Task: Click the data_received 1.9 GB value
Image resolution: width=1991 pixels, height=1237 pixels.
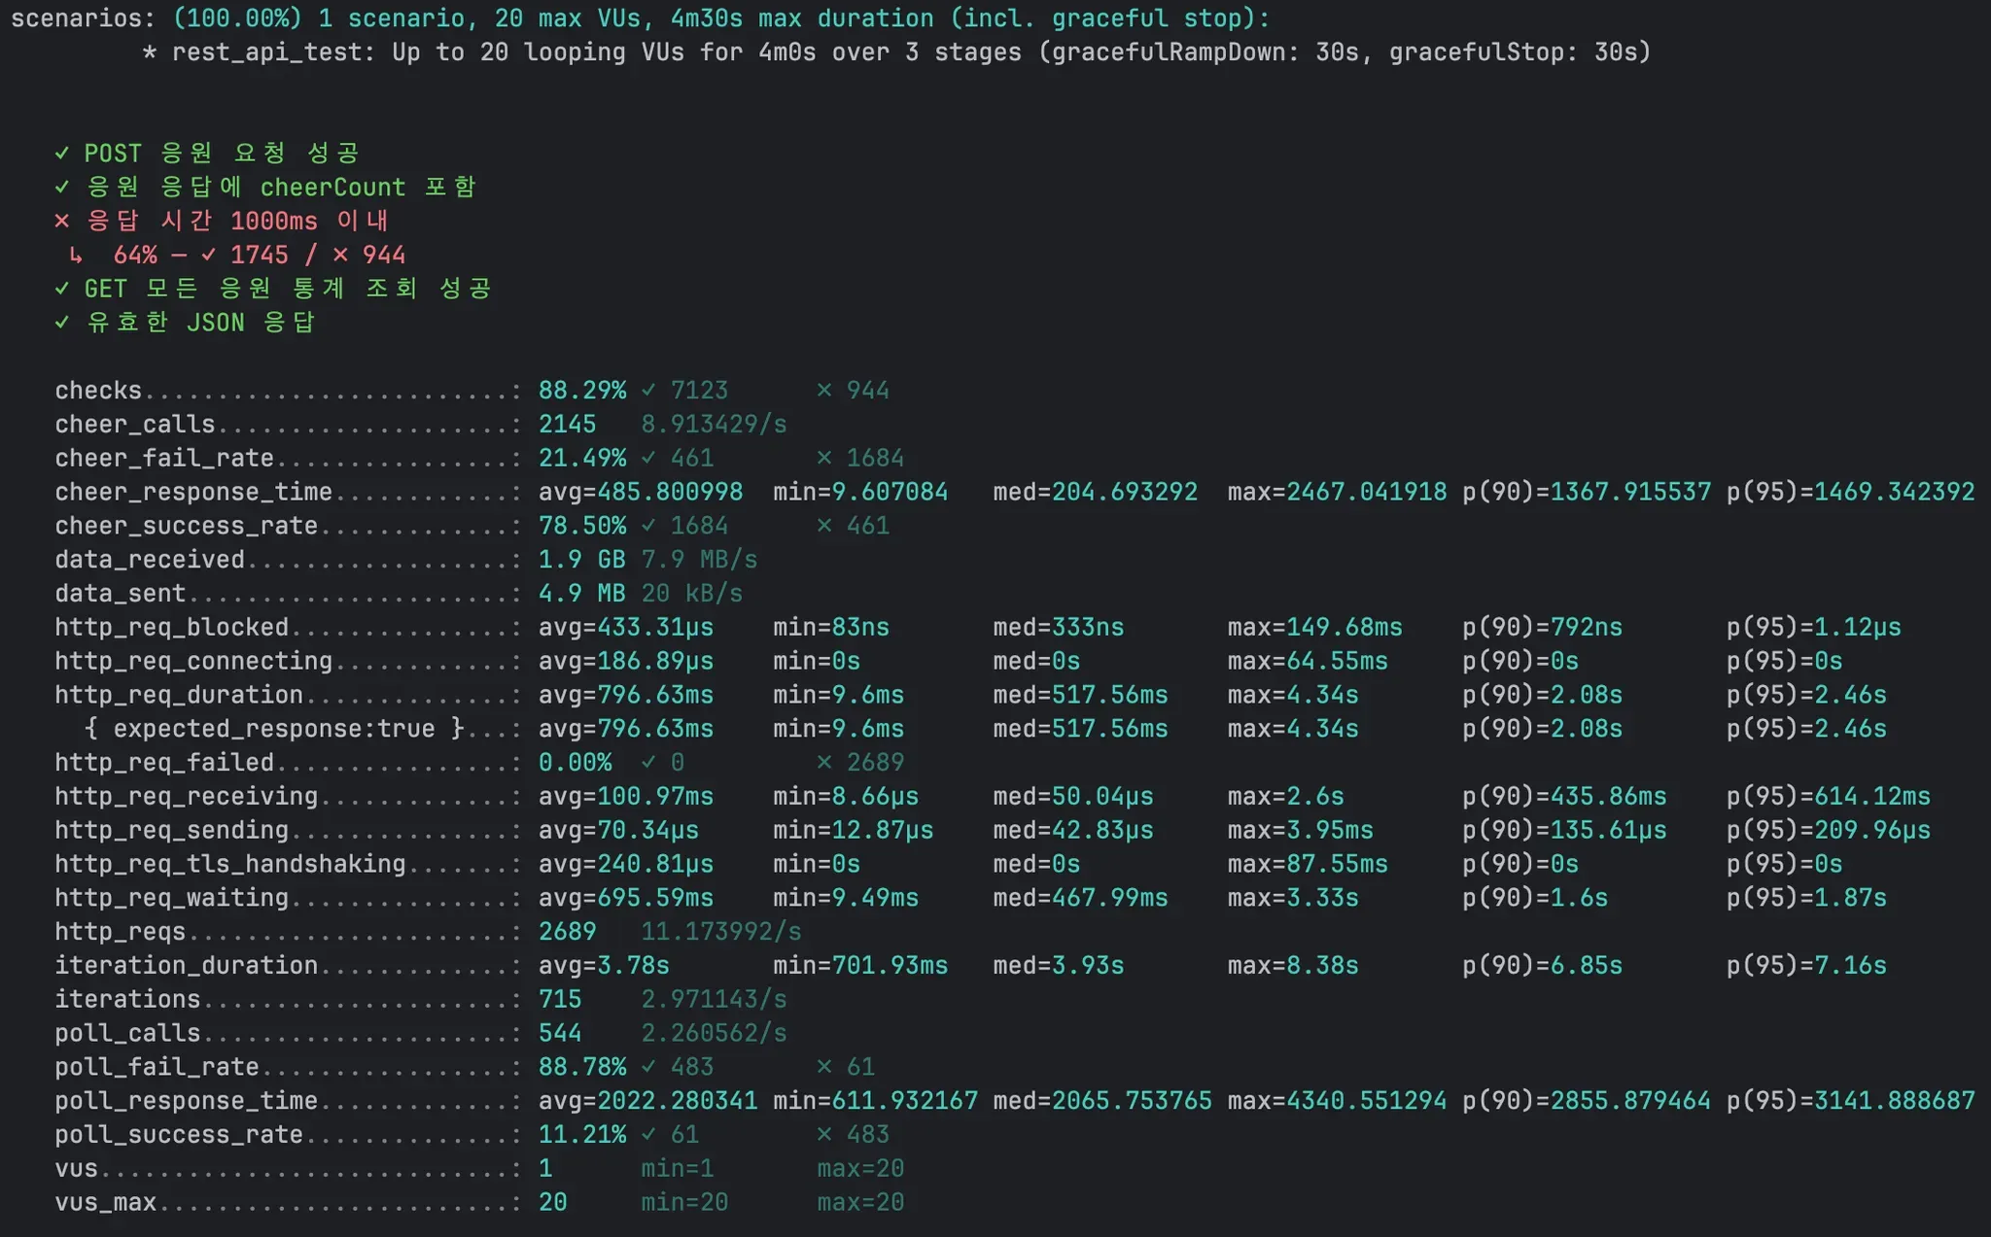Action: pyautogui.click(x=581, y=560)
